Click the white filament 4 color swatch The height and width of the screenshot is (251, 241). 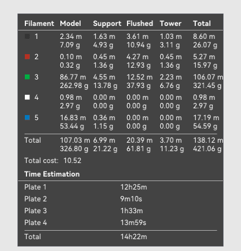[27, 97]
